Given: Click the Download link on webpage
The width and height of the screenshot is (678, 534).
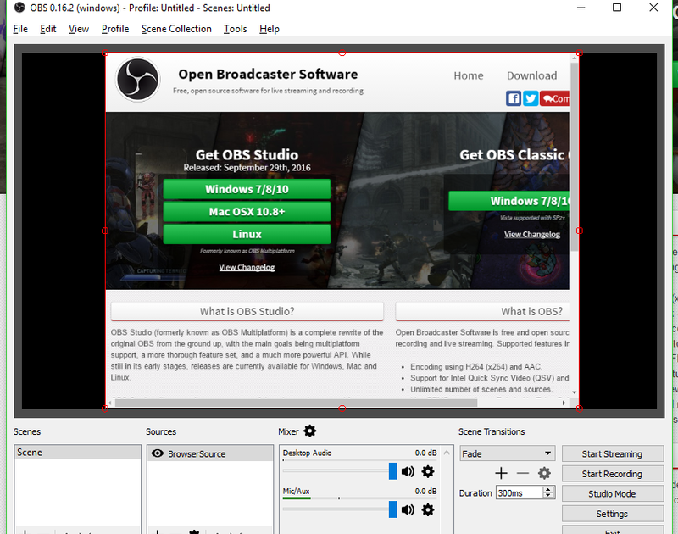Looking at the screenshot, I should [x=531, y=75].
